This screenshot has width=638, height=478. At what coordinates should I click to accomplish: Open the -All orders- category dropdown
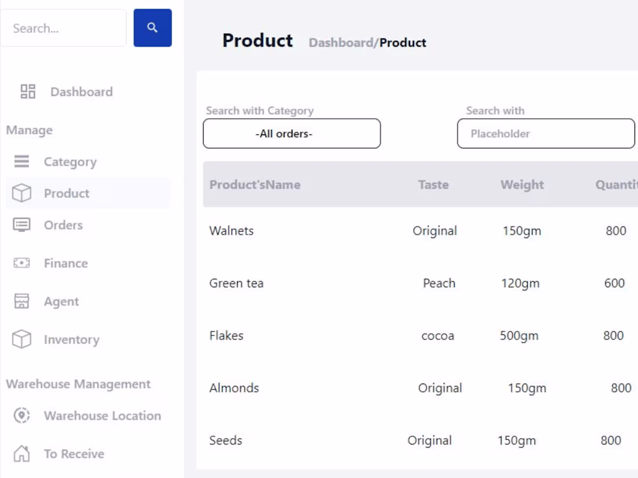tap(292, 133)
